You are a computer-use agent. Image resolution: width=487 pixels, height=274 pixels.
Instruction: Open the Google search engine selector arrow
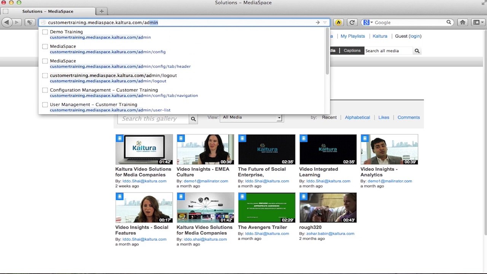[x=371, y=22]
